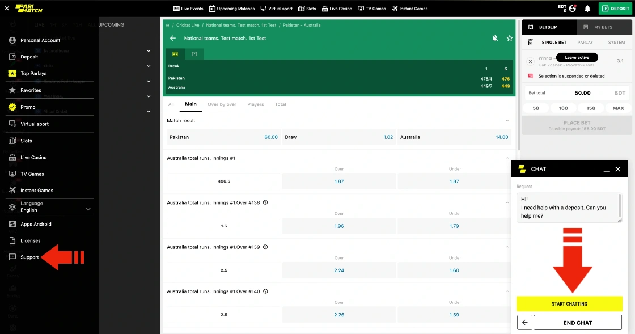Close the side menu with the X icon
This screenshot has height=334, width=635.
7,8
